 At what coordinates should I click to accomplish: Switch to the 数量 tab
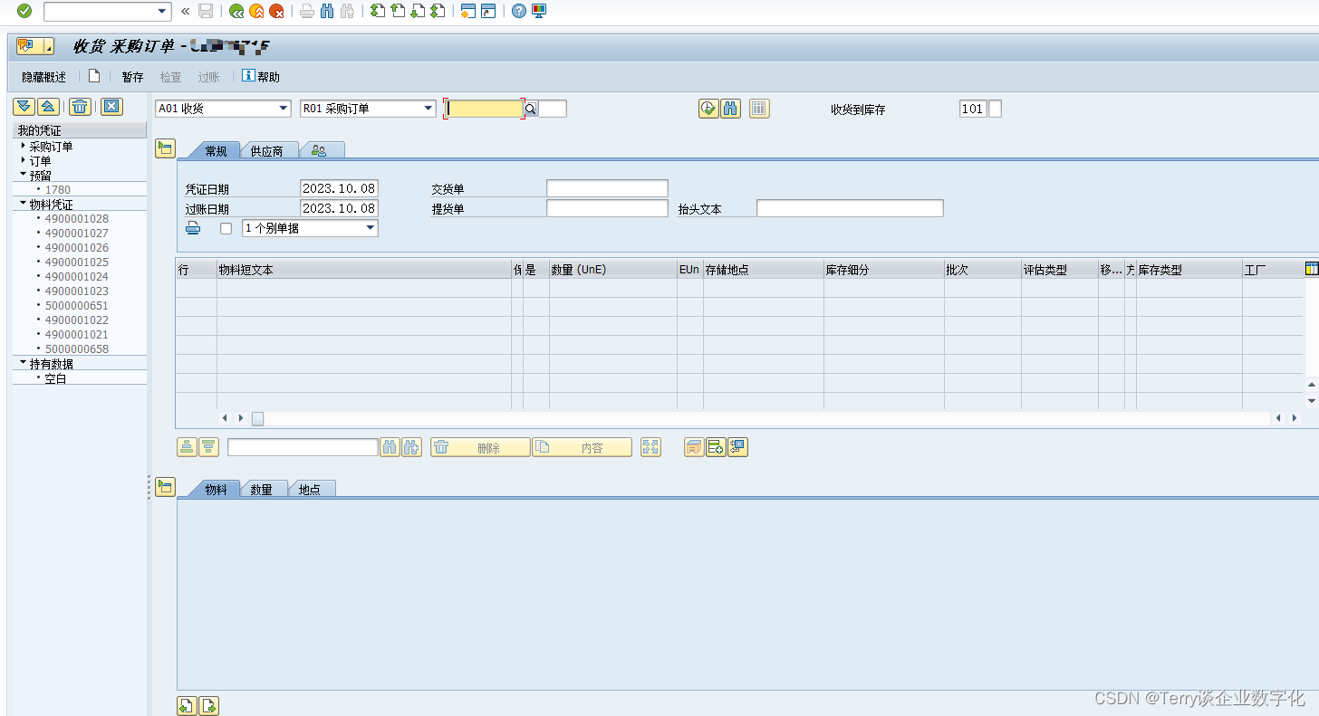[263, 488]
